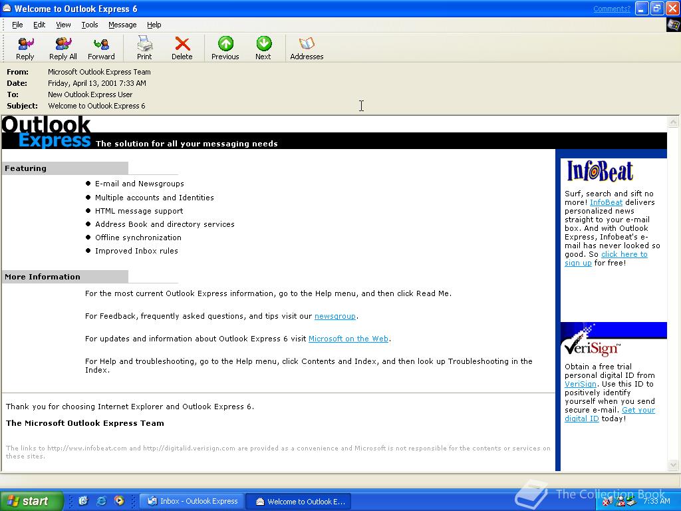Click the date 'Friday, April 13, 2001 7:33 AM'
681x511 pixels.
tap(97, 83)
